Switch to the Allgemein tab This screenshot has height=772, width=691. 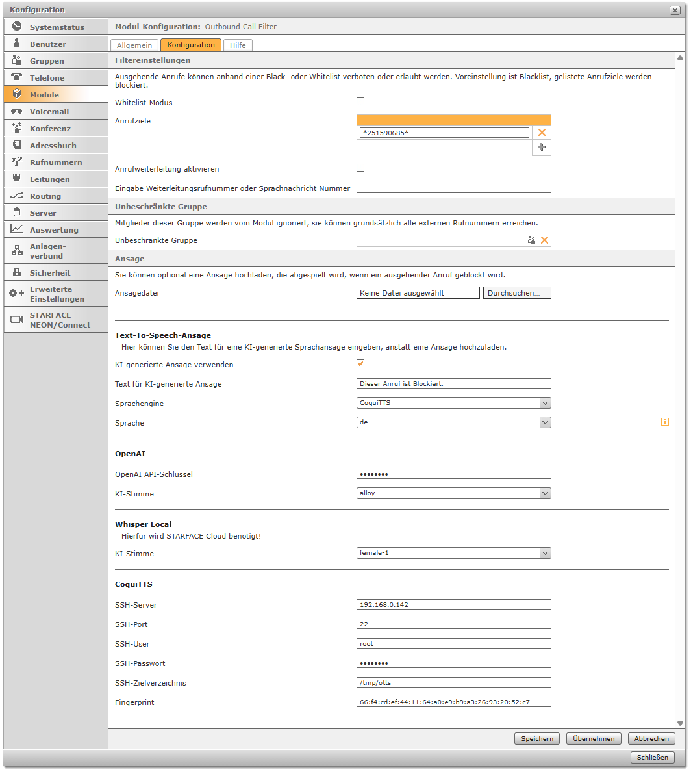click(x=134, y=45)
